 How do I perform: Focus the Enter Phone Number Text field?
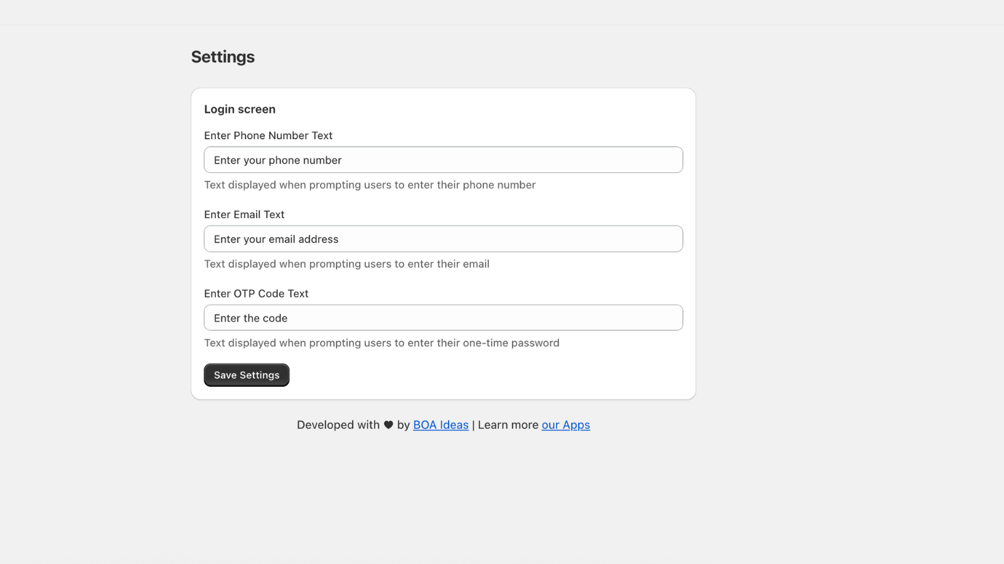(443, 160)
